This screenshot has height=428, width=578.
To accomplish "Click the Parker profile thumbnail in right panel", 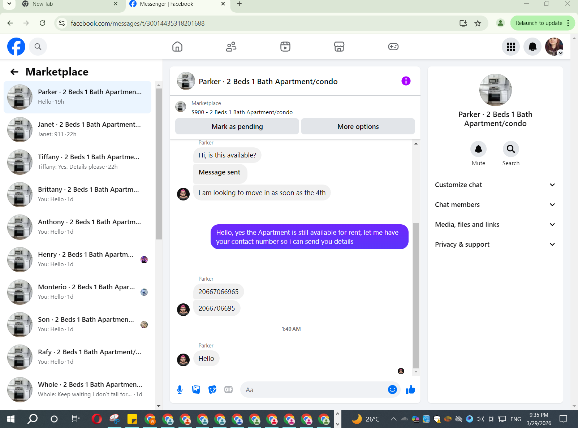I will click(495, 90).
